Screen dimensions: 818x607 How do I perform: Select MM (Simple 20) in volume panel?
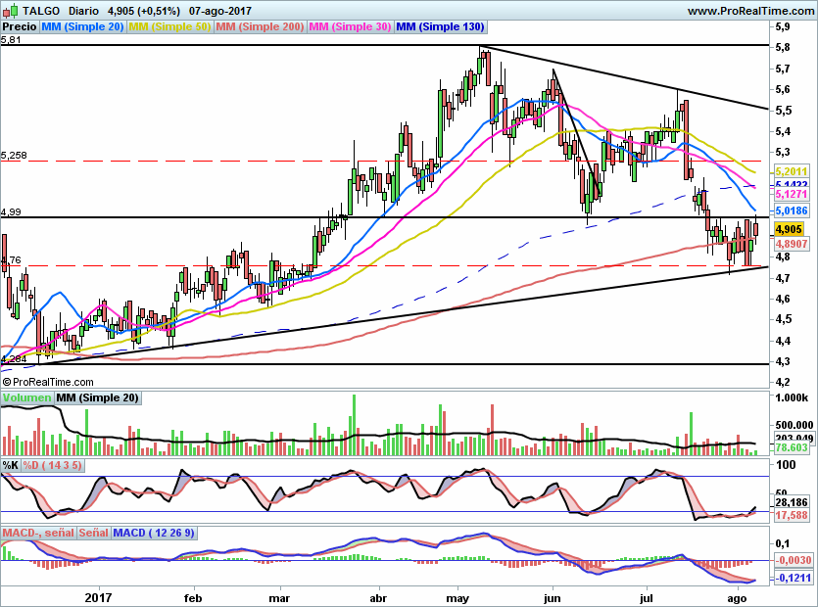coord(97,397)
